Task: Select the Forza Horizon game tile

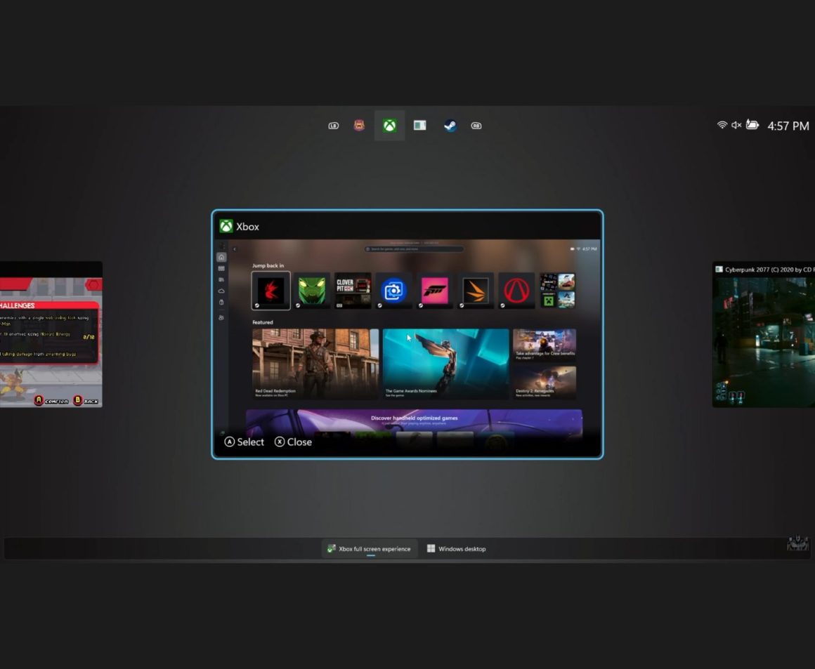Action: 434,291
